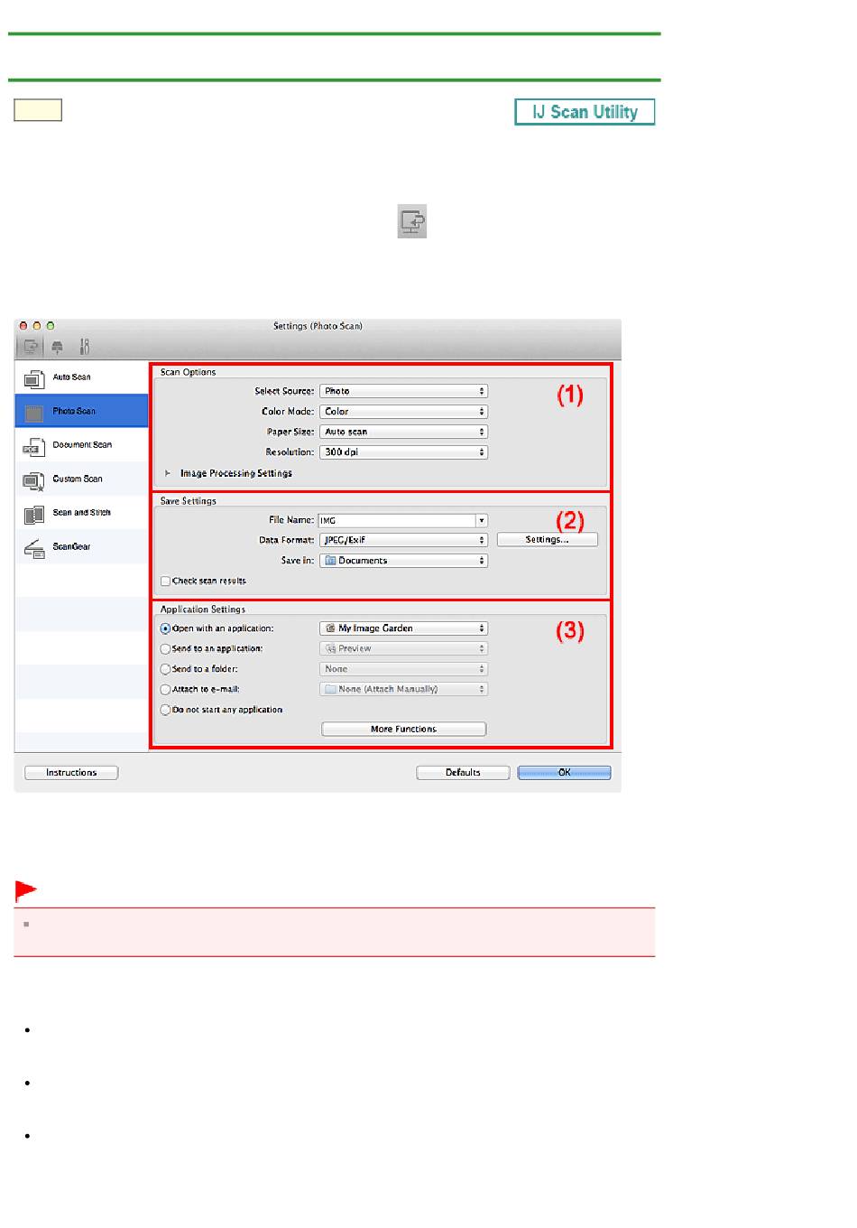Select Attach to e-mail radio button
This screenshot has height=1228, width=857.
tap(165, 690)
